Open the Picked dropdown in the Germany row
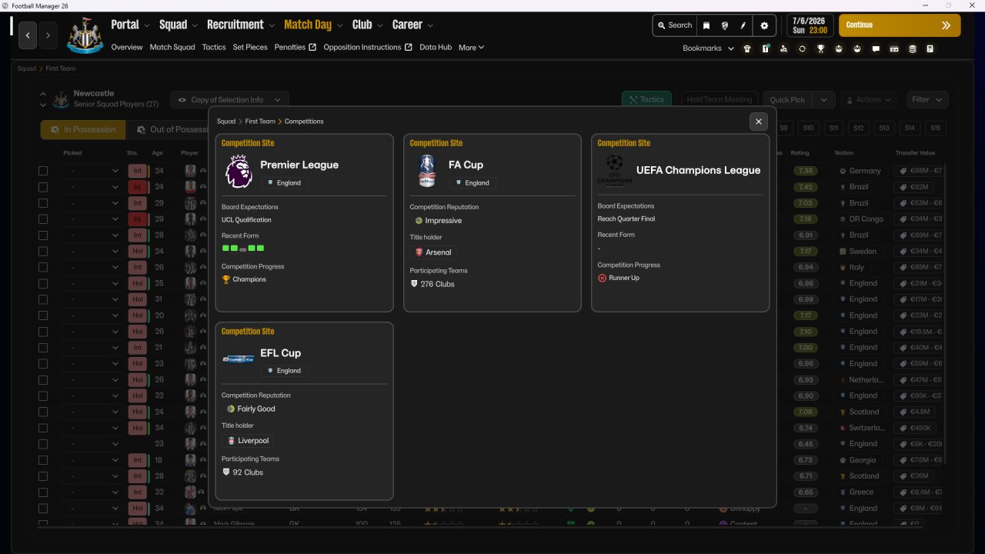 coord(92,171)
